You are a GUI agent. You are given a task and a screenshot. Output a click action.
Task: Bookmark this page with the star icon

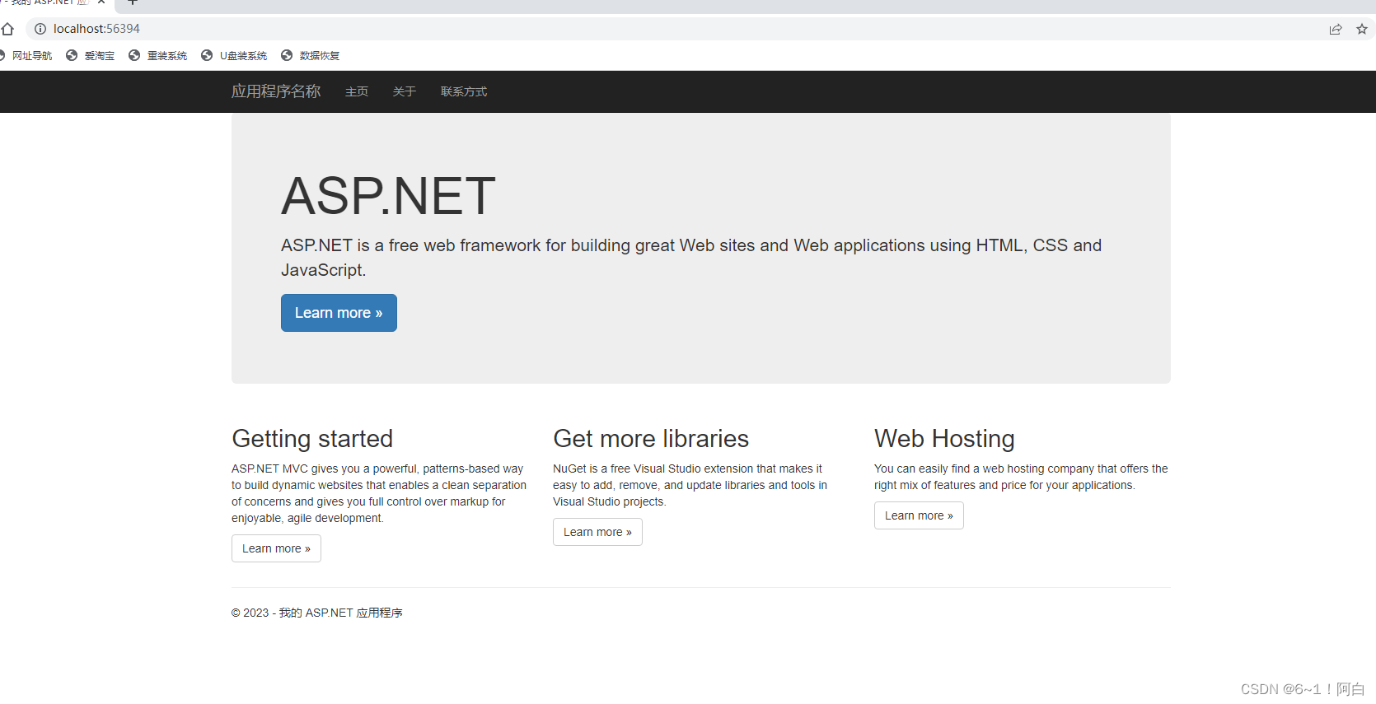click(x=1362, y=29)
